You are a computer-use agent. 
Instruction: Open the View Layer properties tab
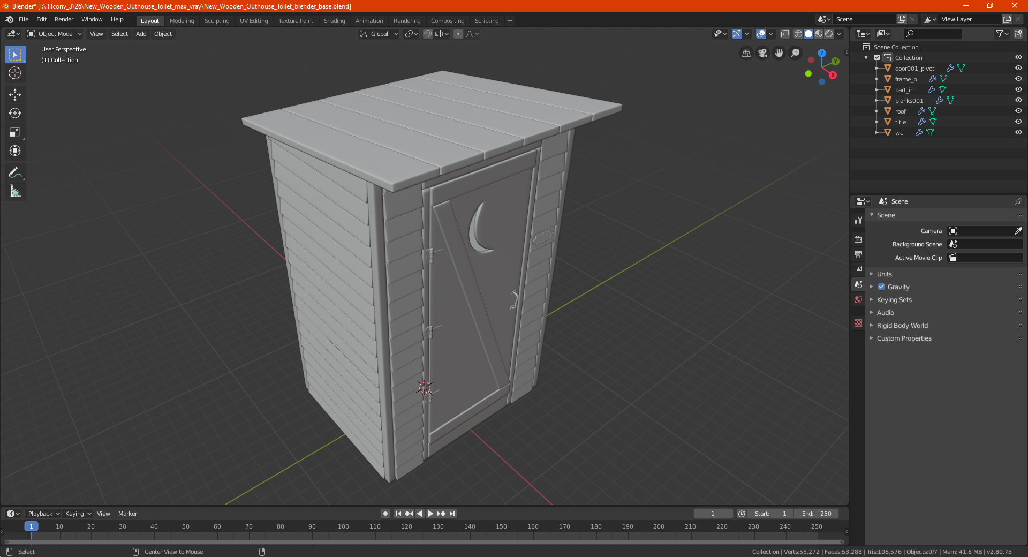click(x=858, y=269)
